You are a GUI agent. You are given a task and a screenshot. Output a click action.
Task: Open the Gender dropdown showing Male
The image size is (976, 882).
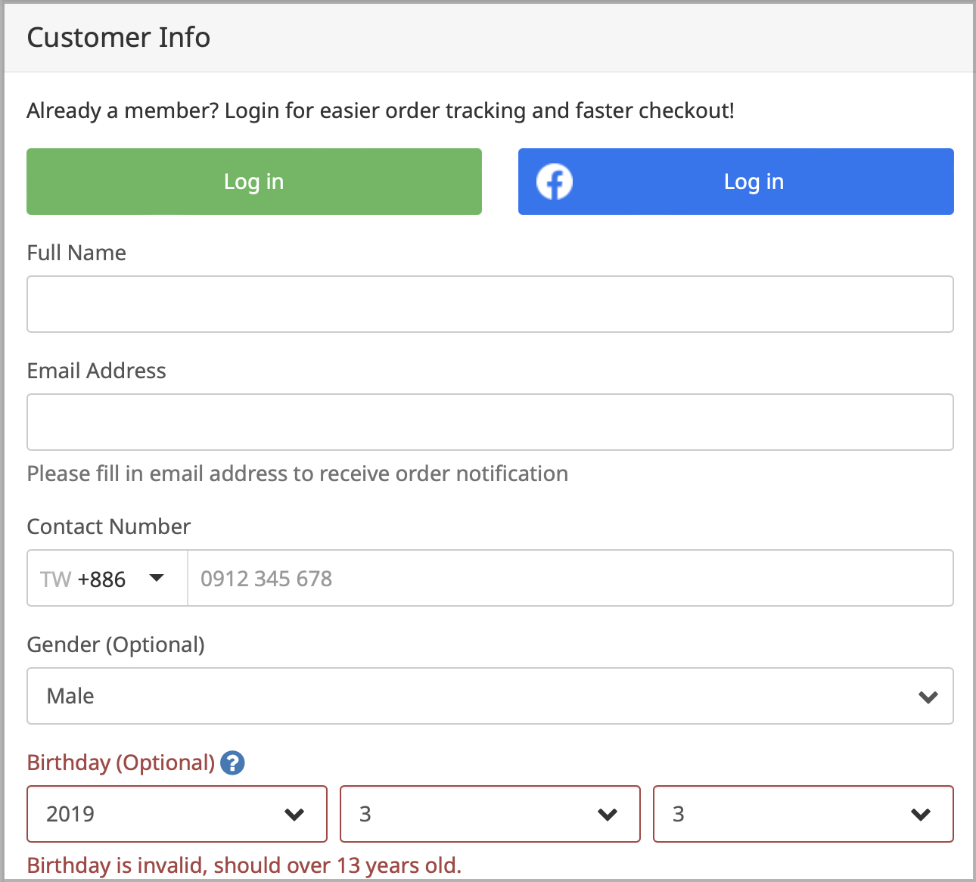[x=490, y=696]
